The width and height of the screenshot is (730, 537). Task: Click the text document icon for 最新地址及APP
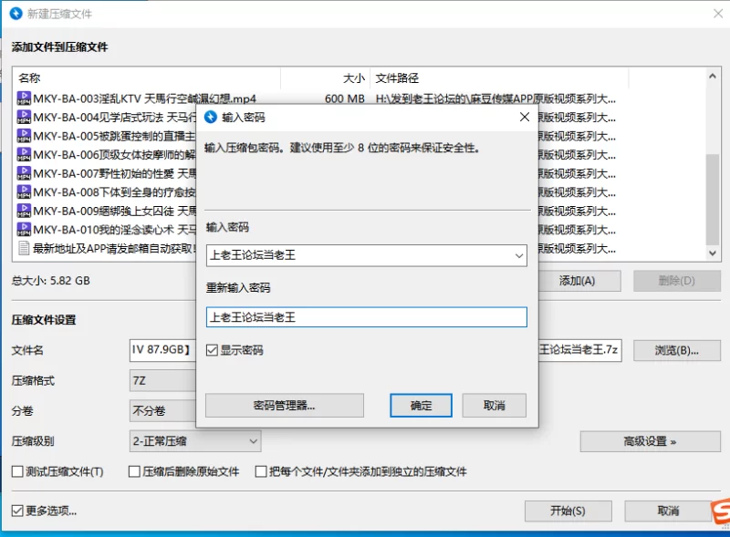[x=24, y=248]
